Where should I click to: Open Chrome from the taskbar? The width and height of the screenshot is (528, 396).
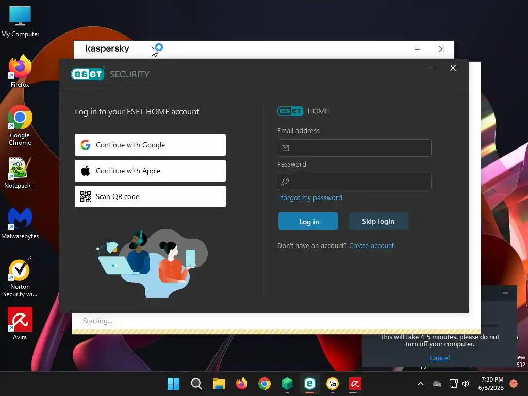(x=265, y=384)
